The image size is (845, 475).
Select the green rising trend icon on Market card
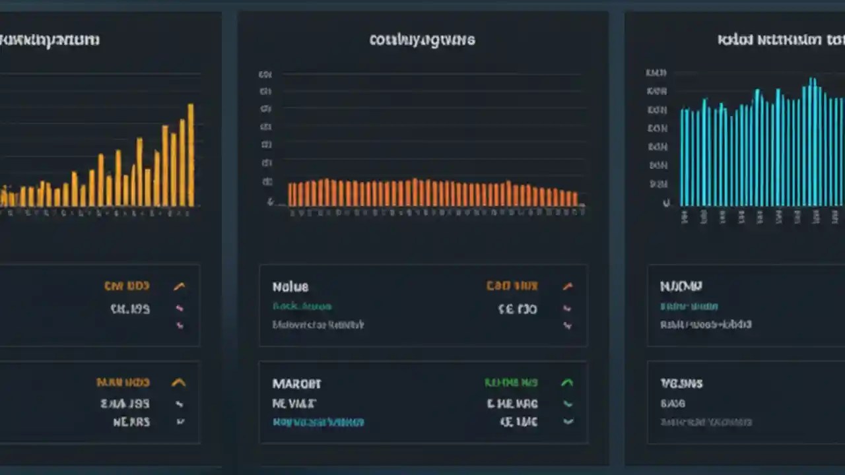(567, 382)
